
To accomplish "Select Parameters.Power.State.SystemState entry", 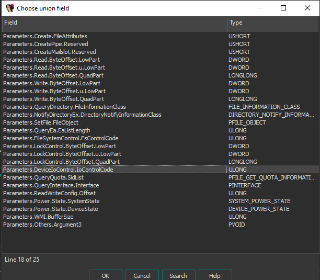I will (51, 201).
